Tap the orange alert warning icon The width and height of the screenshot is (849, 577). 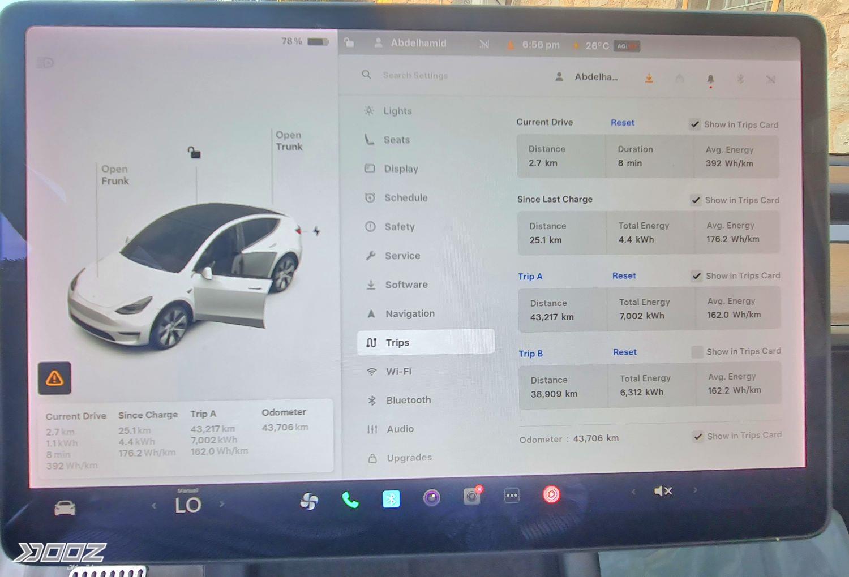[x=54, y=378]
